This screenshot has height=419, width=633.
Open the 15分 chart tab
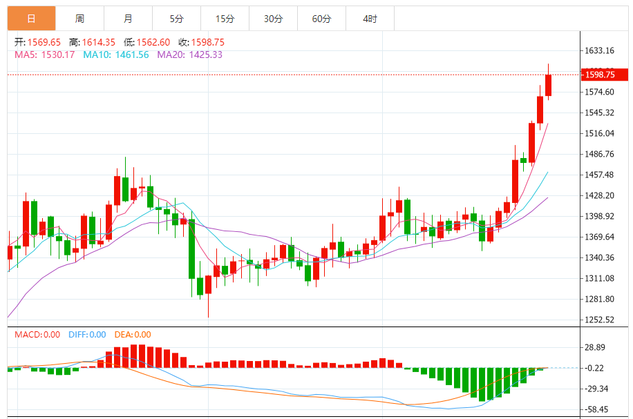(x=225, y=19)
